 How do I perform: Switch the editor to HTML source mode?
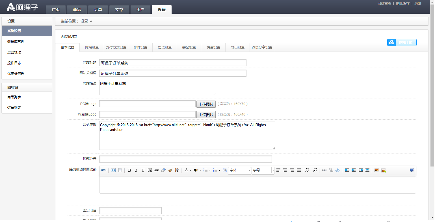[104, 170]
